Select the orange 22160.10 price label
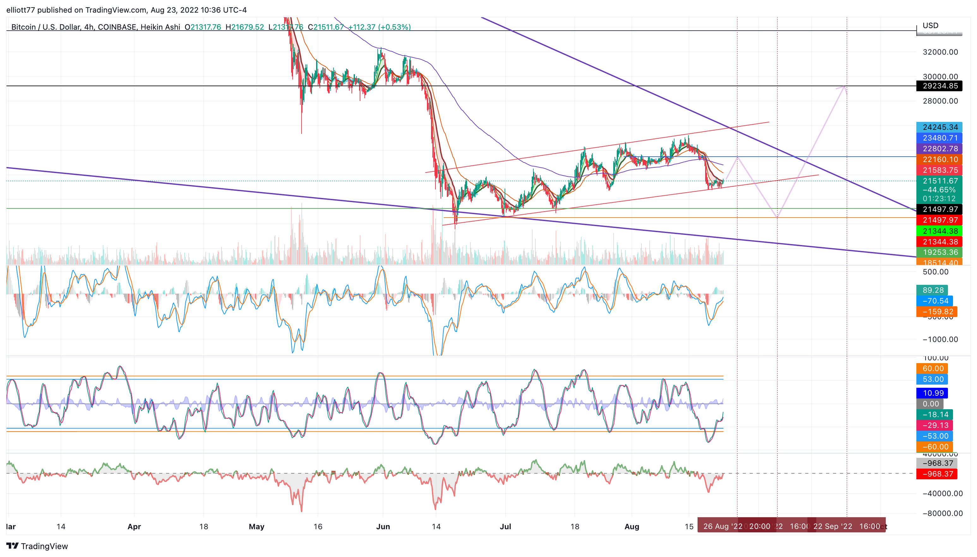Screen dimensions: 977x557 click(939, 159)
